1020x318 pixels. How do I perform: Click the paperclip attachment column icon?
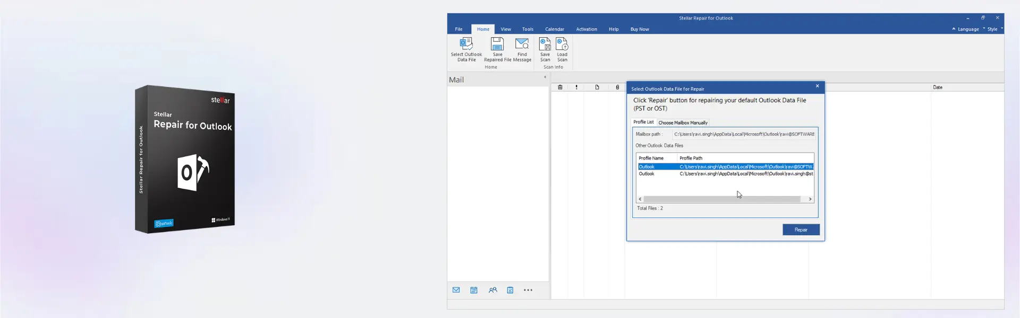tap(617, 87)
